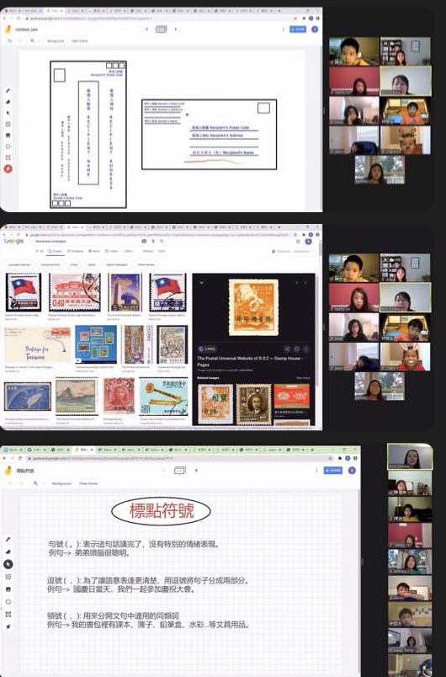Click the Chrome address bar in Untitled Jam window
Image resolution: width=446 pixels, height=677 pixels.
[160, 19]
